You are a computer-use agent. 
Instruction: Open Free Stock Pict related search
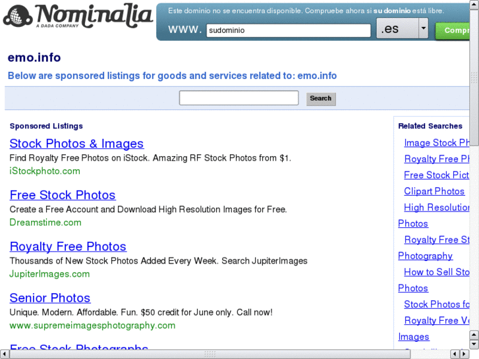[x=436, y=175]
